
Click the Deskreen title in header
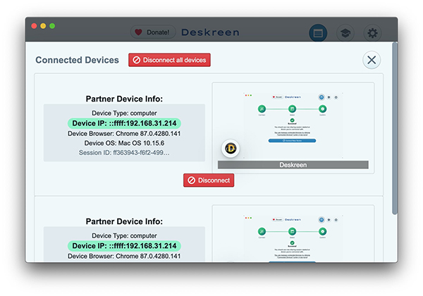pyautogui.click(x=210, y=32)
